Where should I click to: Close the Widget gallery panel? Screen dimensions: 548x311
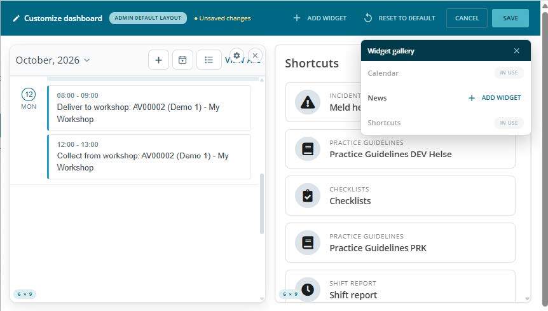(x=517, y=51)
